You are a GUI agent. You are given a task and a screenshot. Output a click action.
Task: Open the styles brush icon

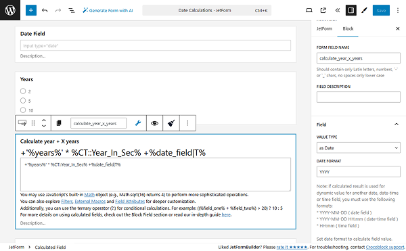[x=364, y=10]
